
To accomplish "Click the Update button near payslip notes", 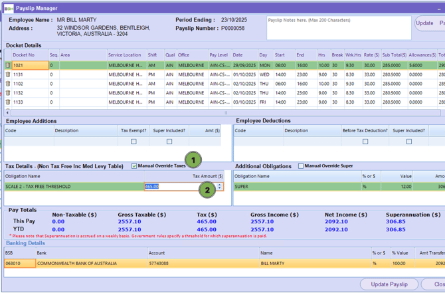I will tap(424, 23).
